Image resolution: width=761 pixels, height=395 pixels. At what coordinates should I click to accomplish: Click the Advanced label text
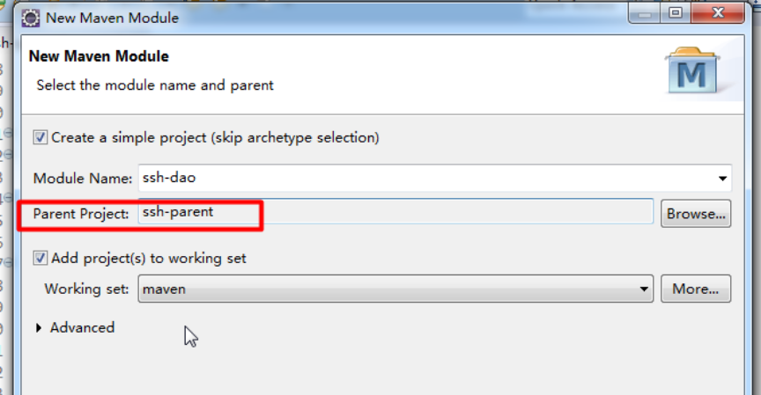83,327
